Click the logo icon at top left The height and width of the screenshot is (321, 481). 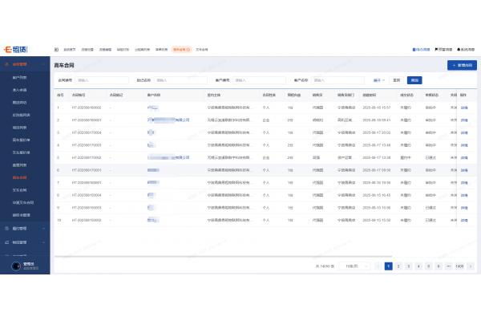coord(6,49)
